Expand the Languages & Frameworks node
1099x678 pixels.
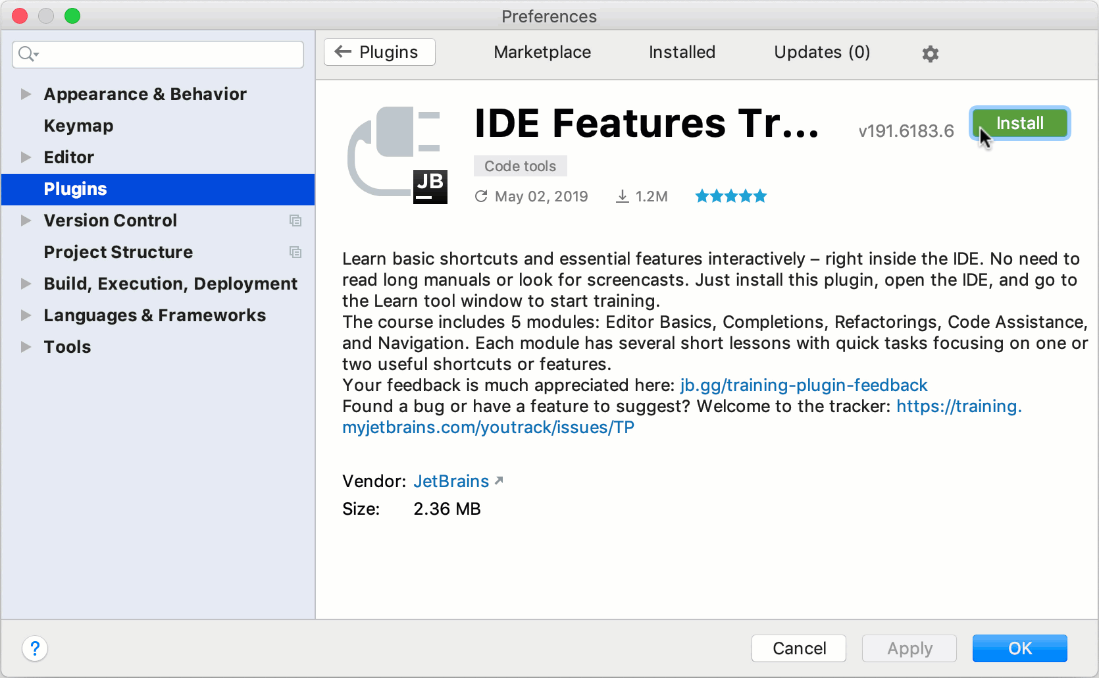(x=26, y=315)
